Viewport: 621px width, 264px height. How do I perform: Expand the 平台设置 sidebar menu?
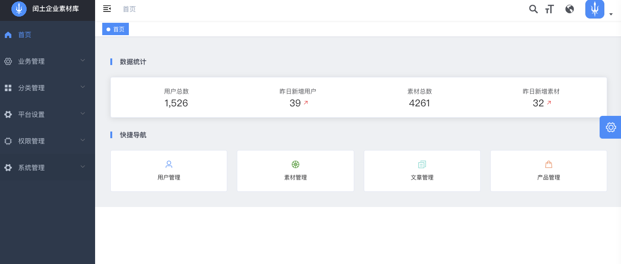(x=48, y=114)
